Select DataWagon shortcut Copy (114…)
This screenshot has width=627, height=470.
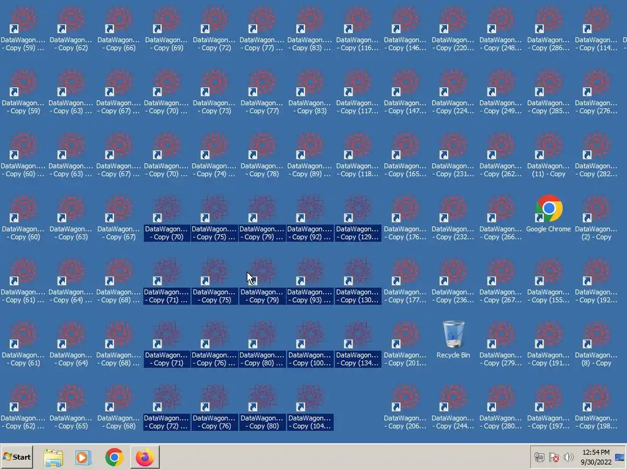pyautogui.click(x=596, y=29)
